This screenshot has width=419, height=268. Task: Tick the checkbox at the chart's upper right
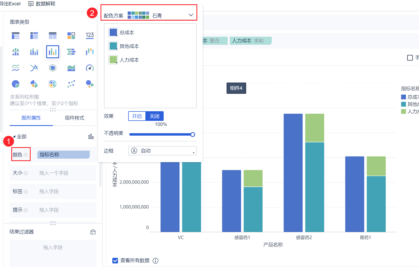(410, 58)
